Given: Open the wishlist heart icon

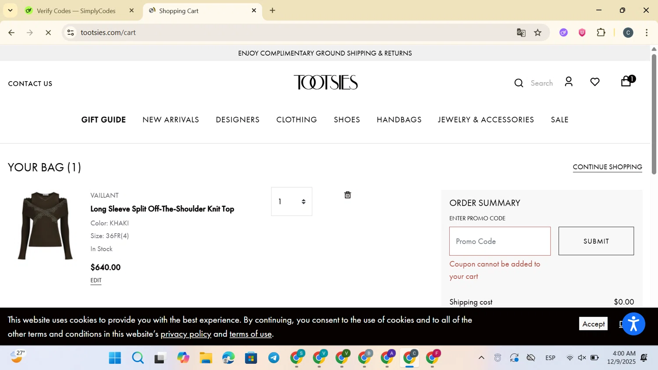Looking at the screenshot, I should tap(595, 82).
